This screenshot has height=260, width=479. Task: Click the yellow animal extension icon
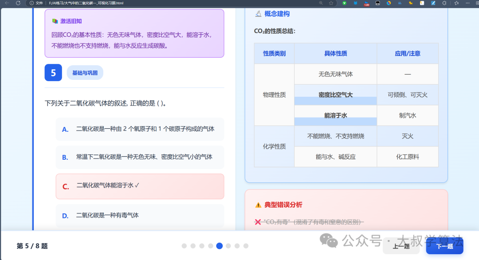coord(411,3)
